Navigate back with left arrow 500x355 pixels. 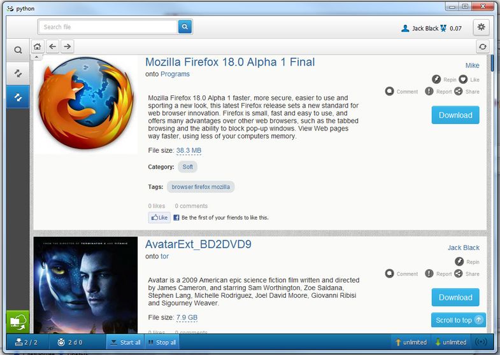53,46
